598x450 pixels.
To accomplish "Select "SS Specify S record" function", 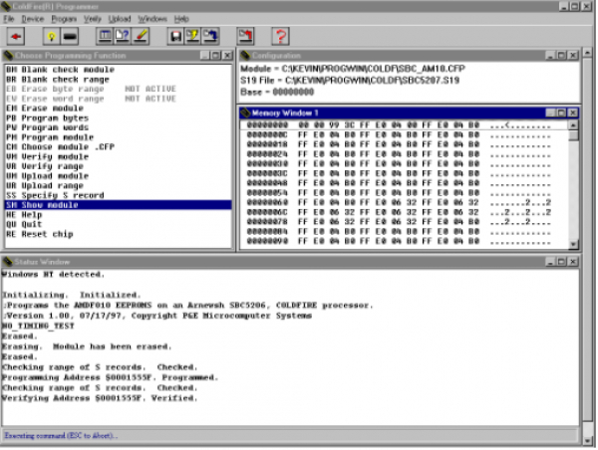I will (54, 194).
